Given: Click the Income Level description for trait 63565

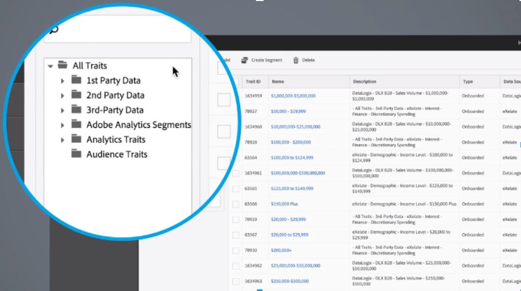Looking at the screenshot, I should [x=402, y=189].
